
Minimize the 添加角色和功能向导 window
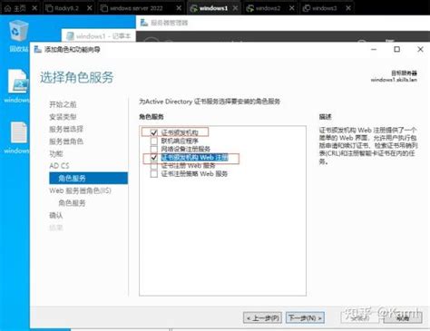coord(374,49)
